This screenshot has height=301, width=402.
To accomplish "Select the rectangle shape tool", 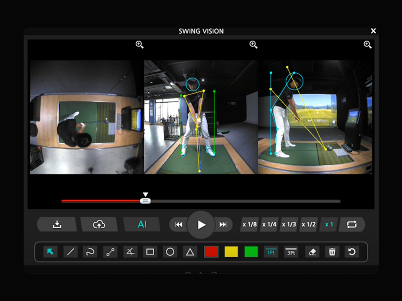I will click(150, 252).
